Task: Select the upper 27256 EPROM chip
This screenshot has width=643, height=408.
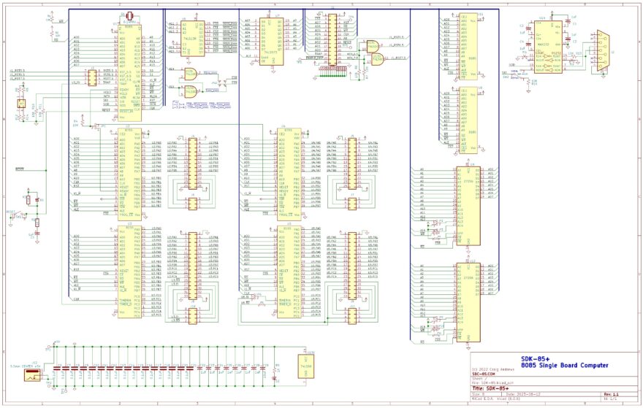Action: [x=465, y=197]
